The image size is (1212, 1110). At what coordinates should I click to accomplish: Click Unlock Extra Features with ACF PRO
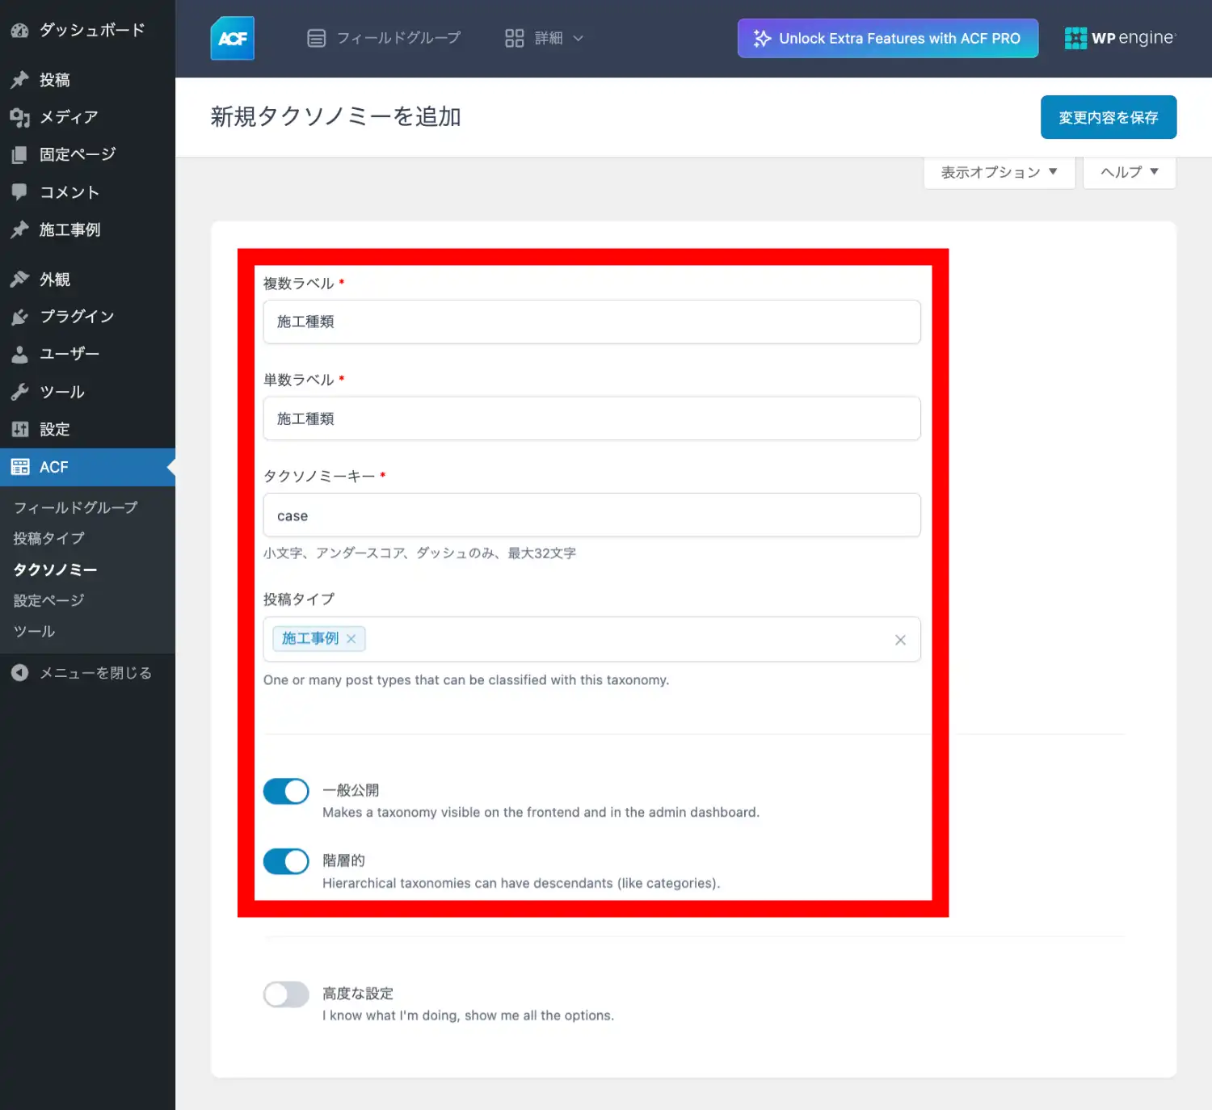pos(888,38)
